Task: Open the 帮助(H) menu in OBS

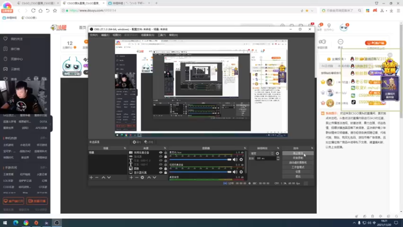Action: pyautogui.click(x=173, y=35)
